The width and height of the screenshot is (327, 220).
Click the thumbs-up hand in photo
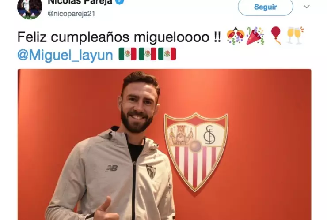point(104,209)
